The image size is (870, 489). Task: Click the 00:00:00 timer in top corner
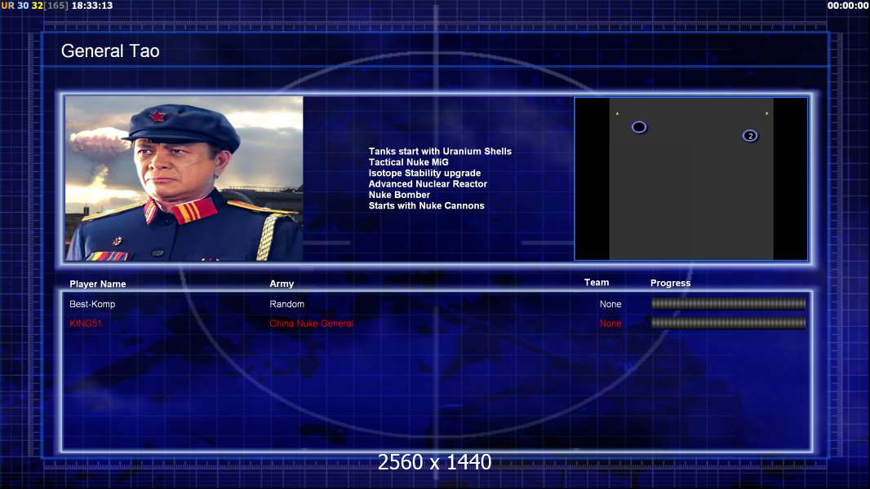point(847,6)
